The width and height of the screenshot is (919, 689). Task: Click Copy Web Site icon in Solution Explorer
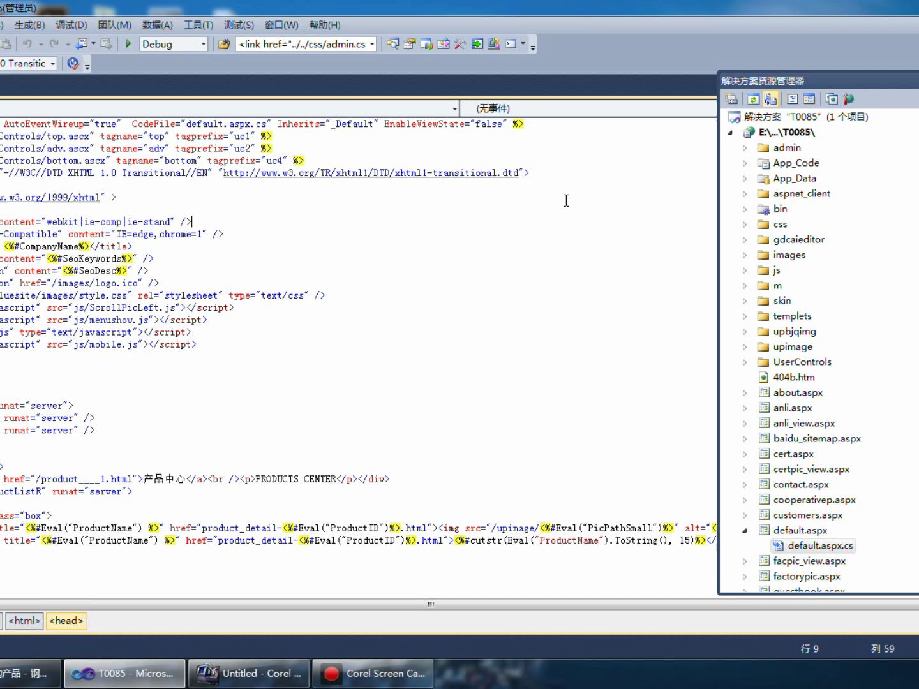tap(832, 99)
